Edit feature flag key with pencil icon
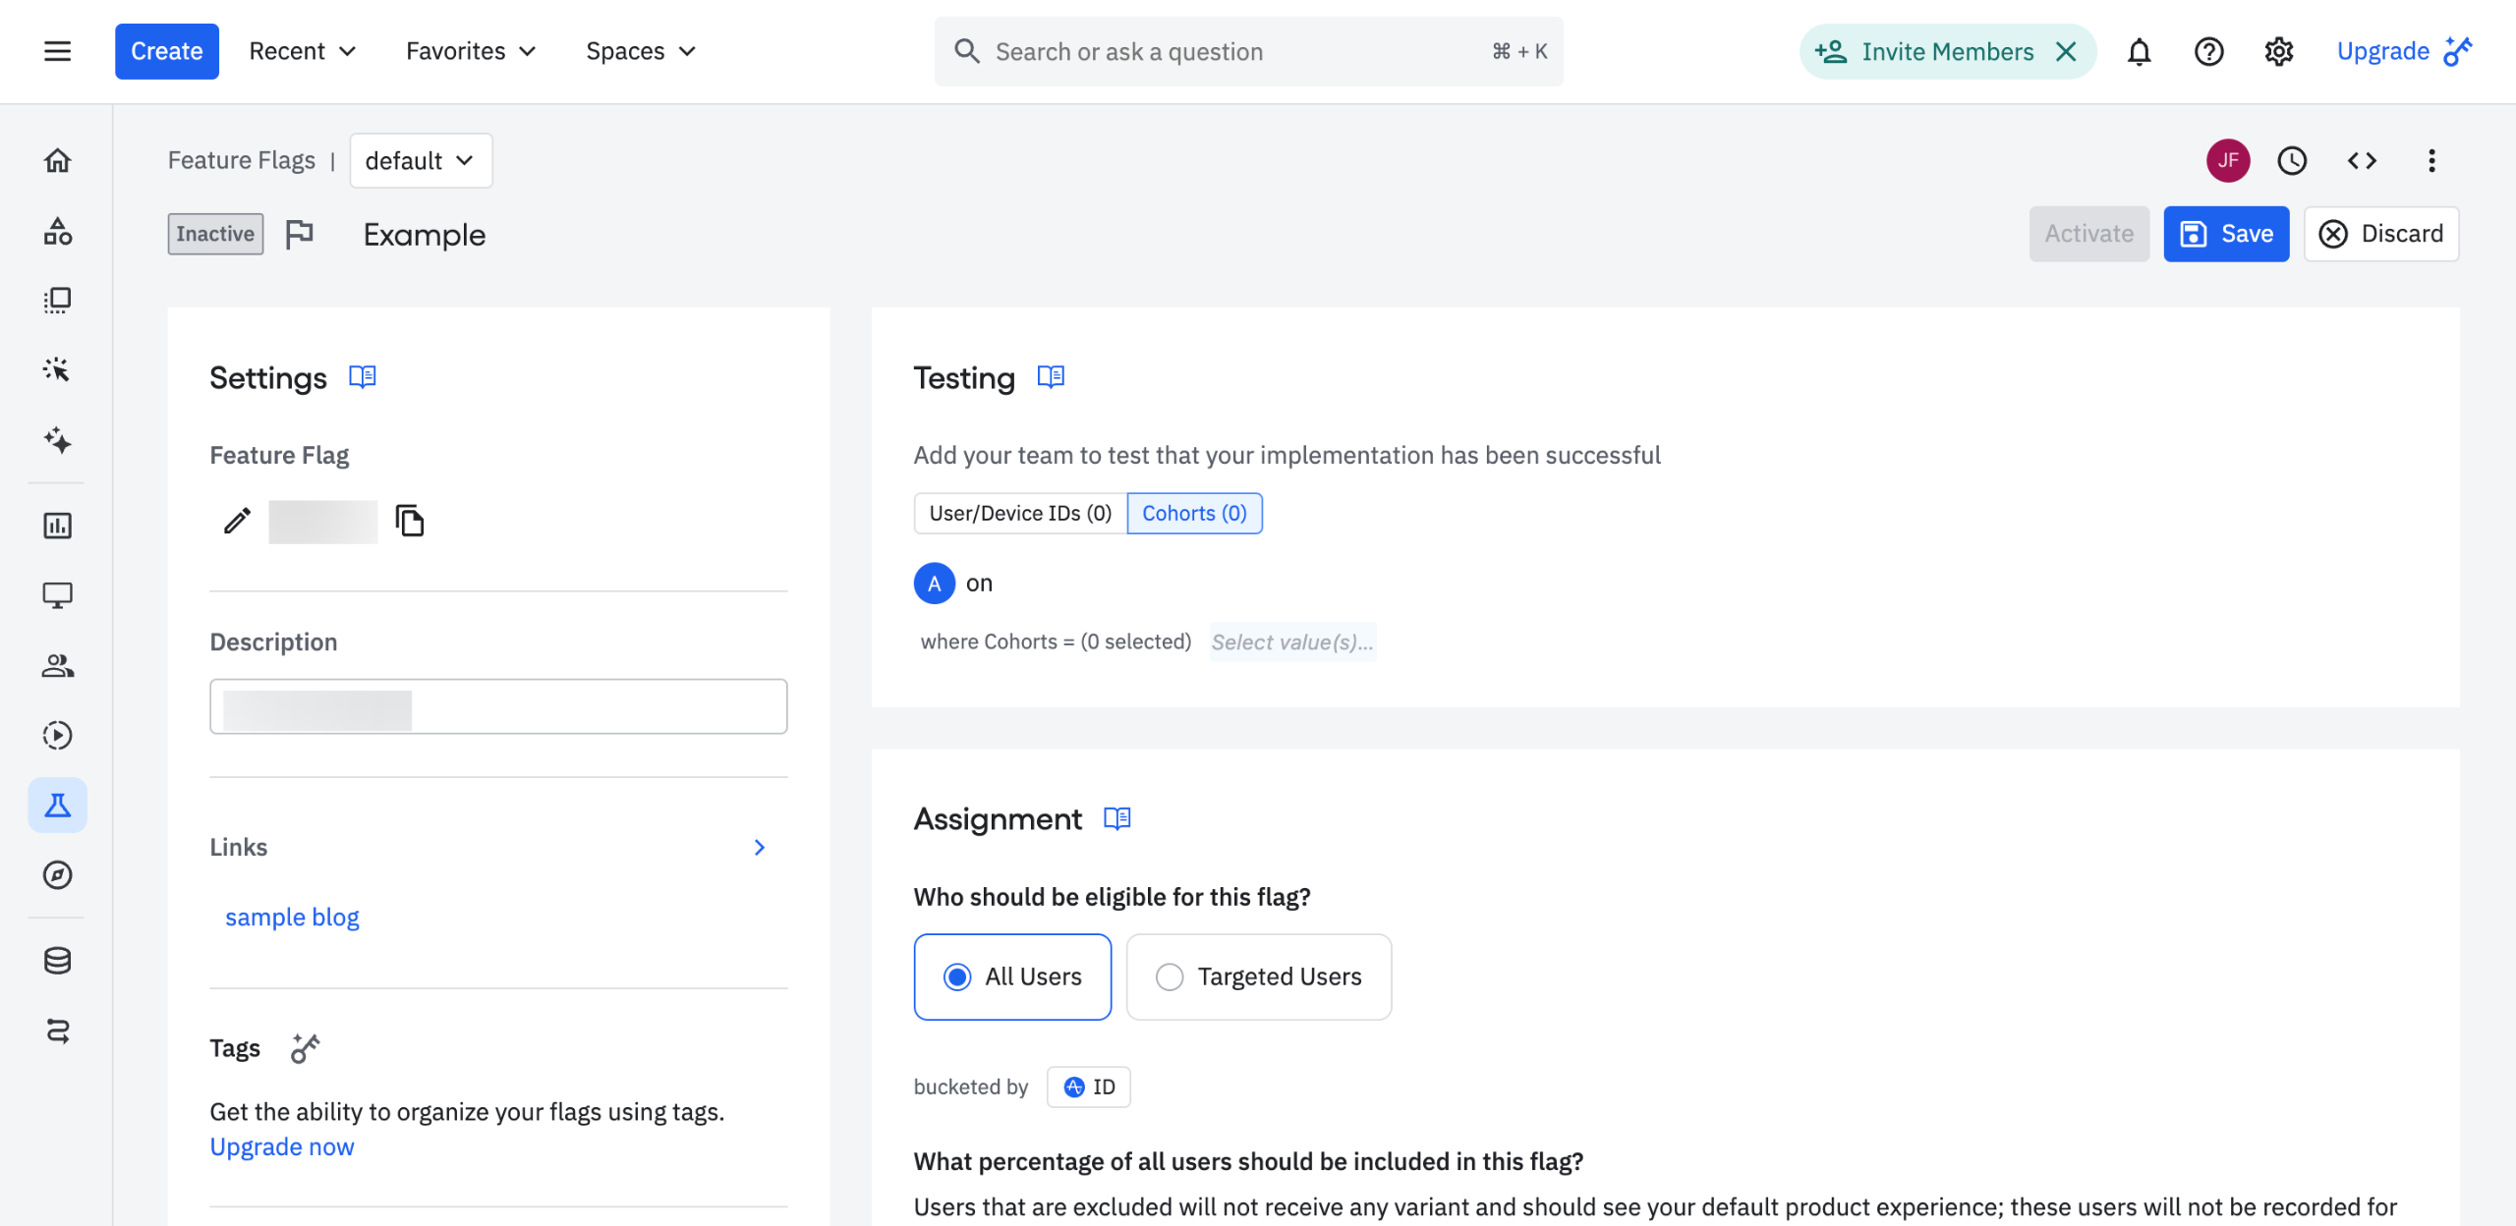Viewport: 2516px width, 1226px height. point(237,520)
